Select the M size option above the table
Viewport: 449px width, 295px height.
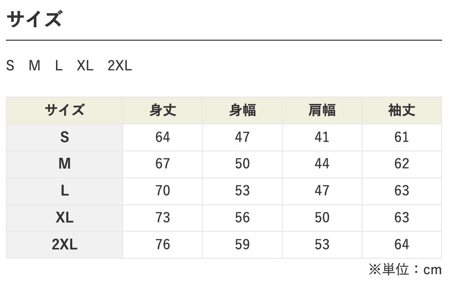click(x=34, y=66)
